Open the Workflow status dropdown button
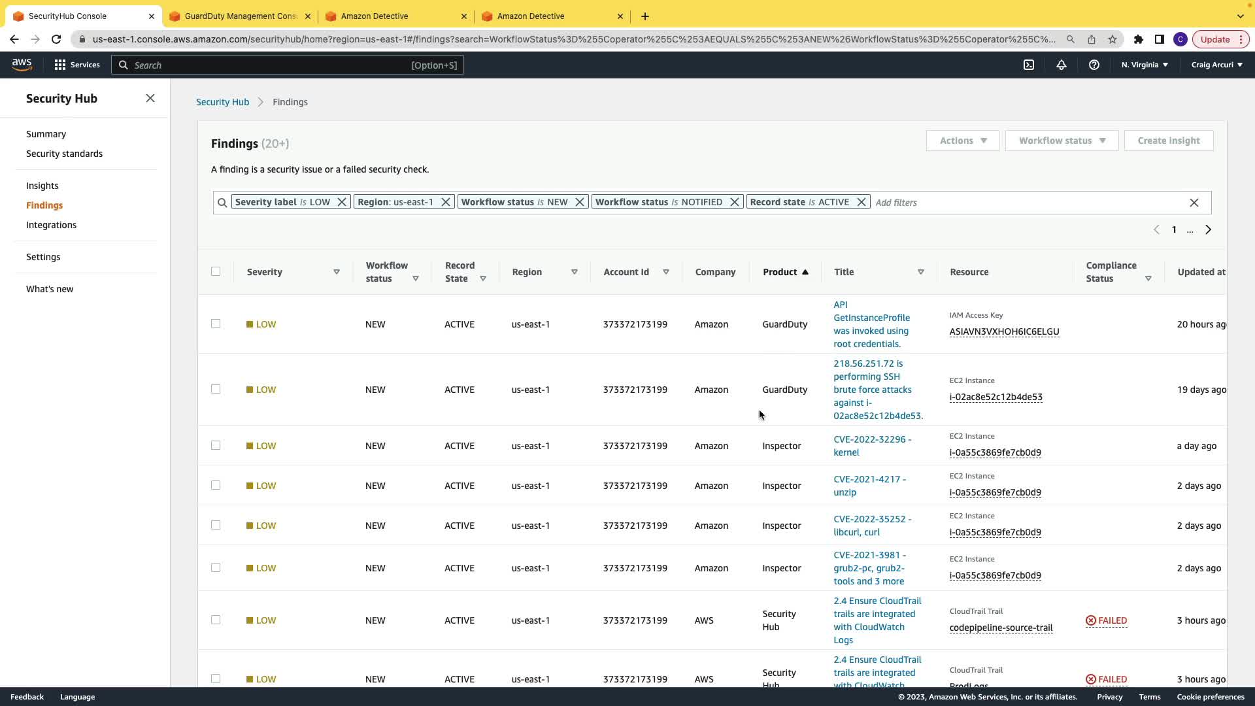The height and width of the screenshot is (706, 1255). (1062, 141)
